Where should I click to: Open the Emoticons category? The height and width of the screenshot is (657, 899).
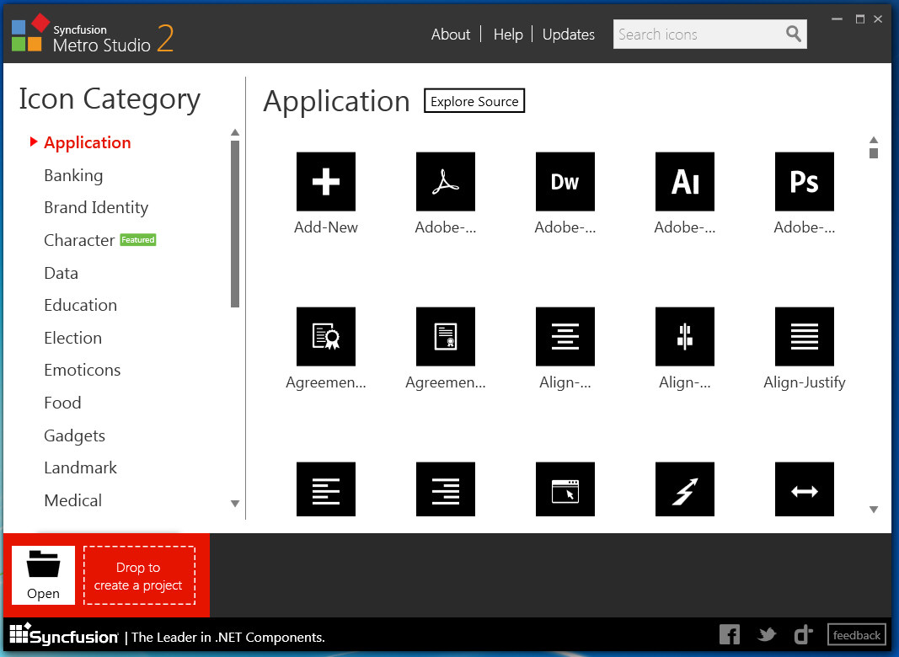tap(82, 370)
